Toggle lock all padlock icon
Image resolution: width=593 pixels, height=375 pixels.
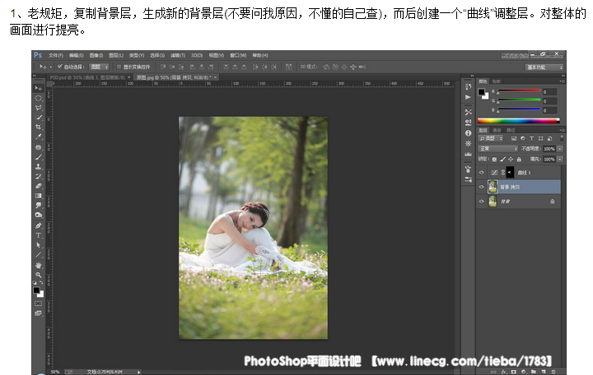click(x=519, y=160)
